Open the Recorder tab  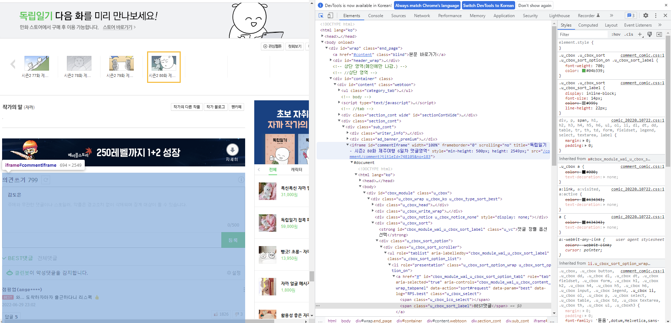(589, 16)
